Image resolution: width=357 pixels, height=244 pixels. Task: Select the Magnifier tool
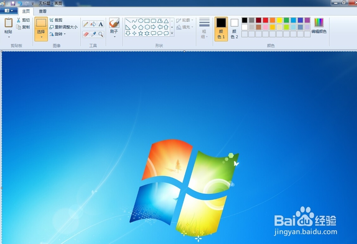101,34
